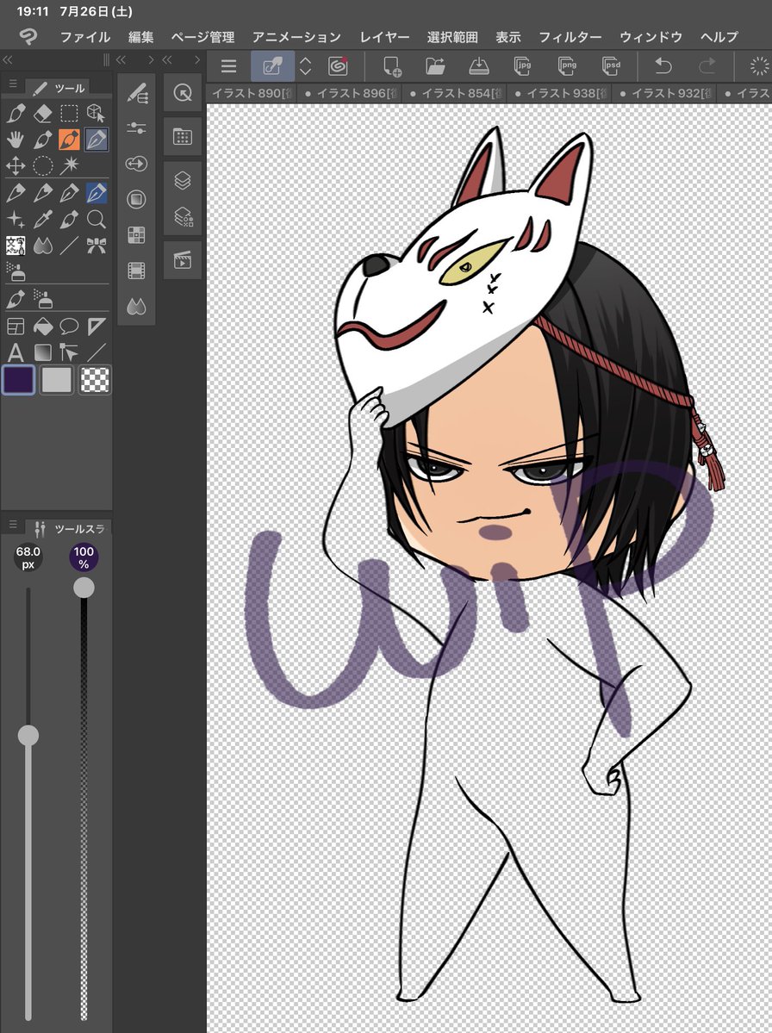Select the sparkle correction tool
This screenshot has width=772, height=1033.
coord(16,220)
